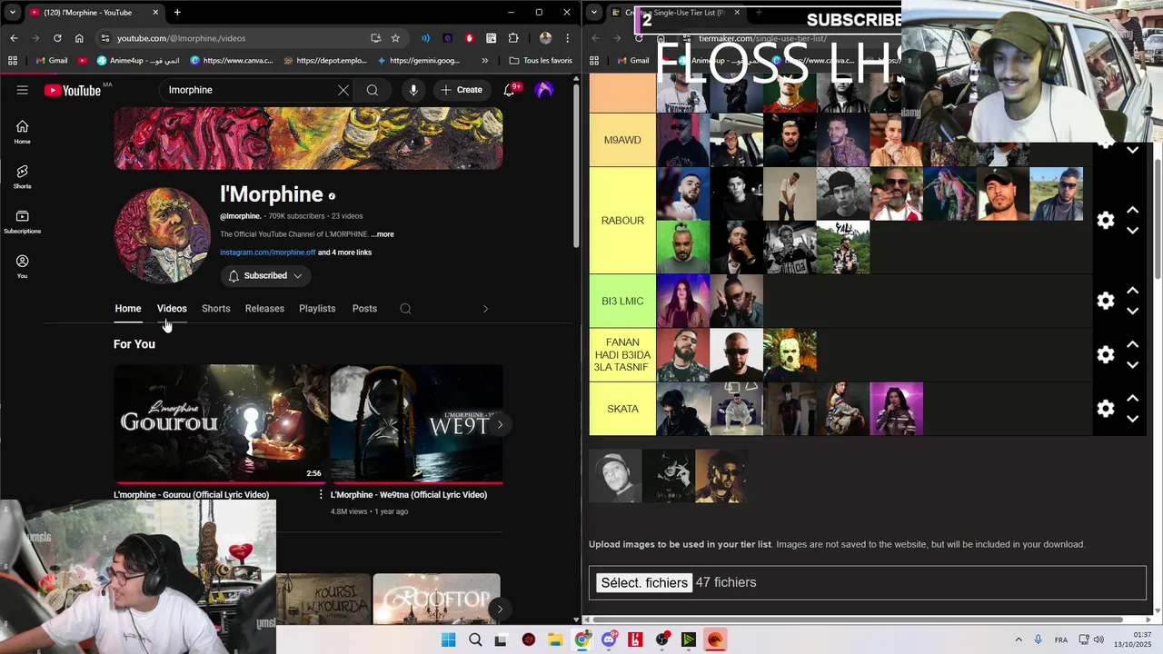Open Shorts in YouTube sidebar
This screenshot has width=1163, height=654.
click(x=23, y=177)
